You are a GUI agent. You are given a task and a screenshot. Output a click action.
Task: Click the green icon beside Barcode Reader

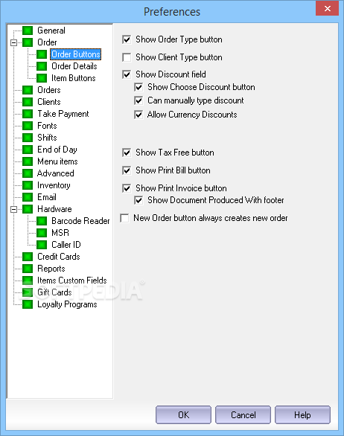[x=42, y=221]
